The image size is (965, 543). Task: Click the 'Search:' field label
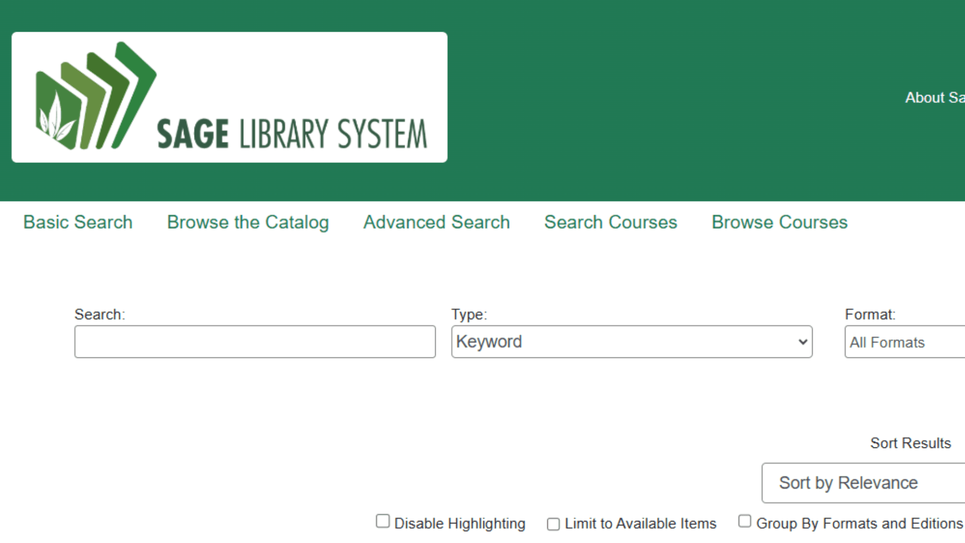coord(100,315)
